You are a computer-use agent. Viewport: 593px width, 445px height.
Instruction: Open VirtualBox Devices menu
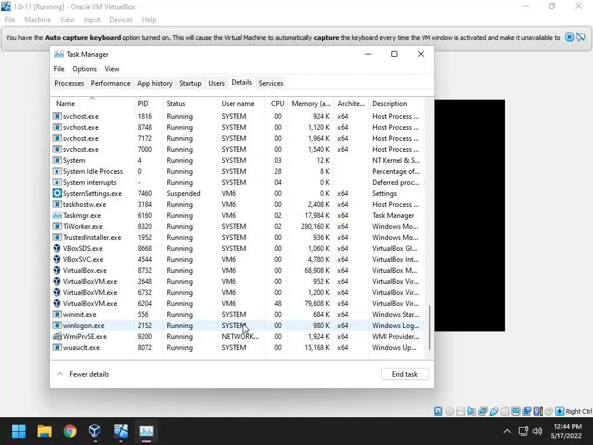pyautogui.click(x=120, y=20)
